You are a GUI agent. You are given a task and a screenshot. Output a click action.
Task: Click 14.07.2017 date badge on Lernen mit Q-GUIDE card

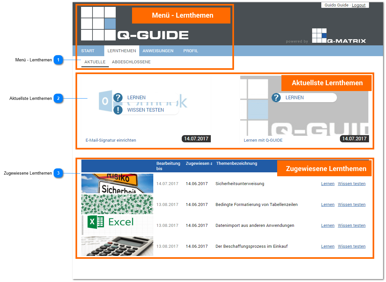click(354, 139)
